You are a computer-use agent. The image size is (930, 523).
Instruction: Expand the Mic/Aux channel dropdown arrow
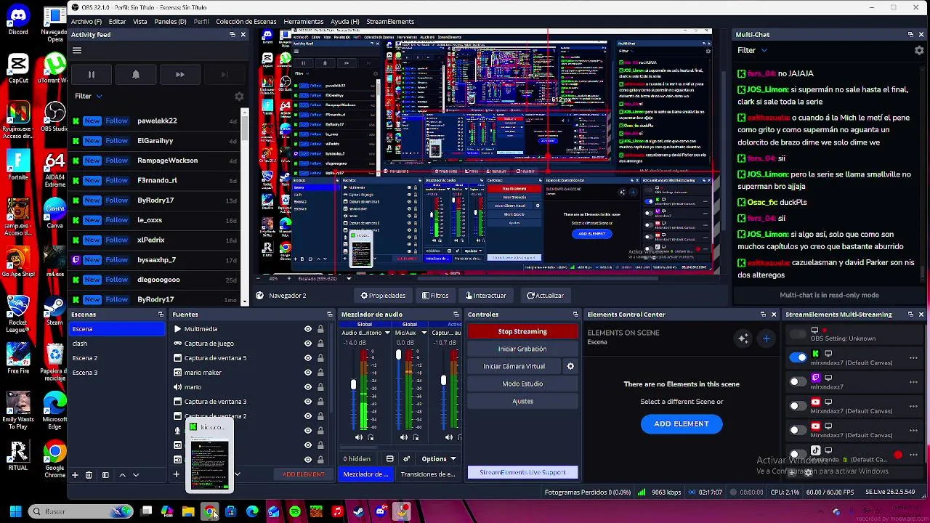point(424,333)
